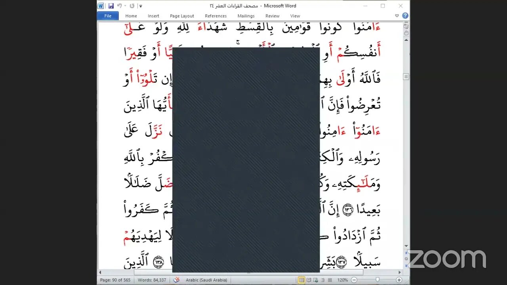Click the Word application icon in title bar
This screenshot has width=507, height=285.
pos(101,6)
